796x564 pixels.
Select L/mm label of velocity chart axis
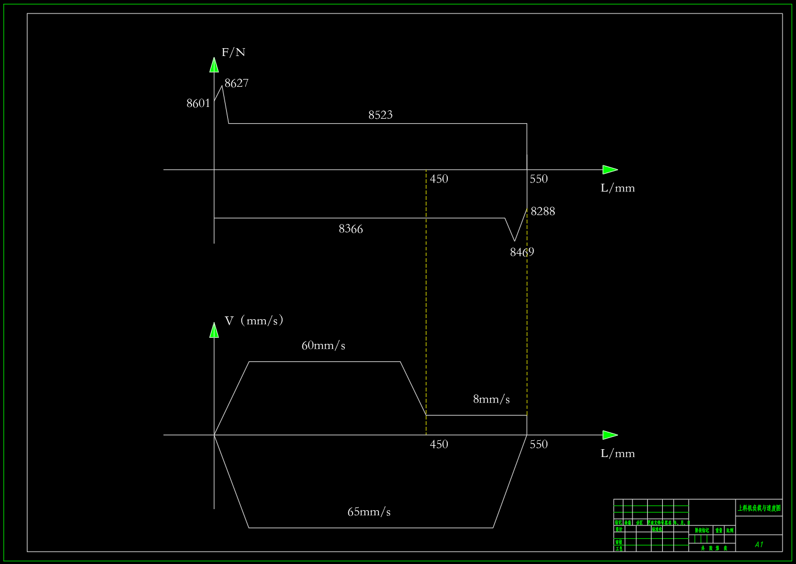point(618,454)
